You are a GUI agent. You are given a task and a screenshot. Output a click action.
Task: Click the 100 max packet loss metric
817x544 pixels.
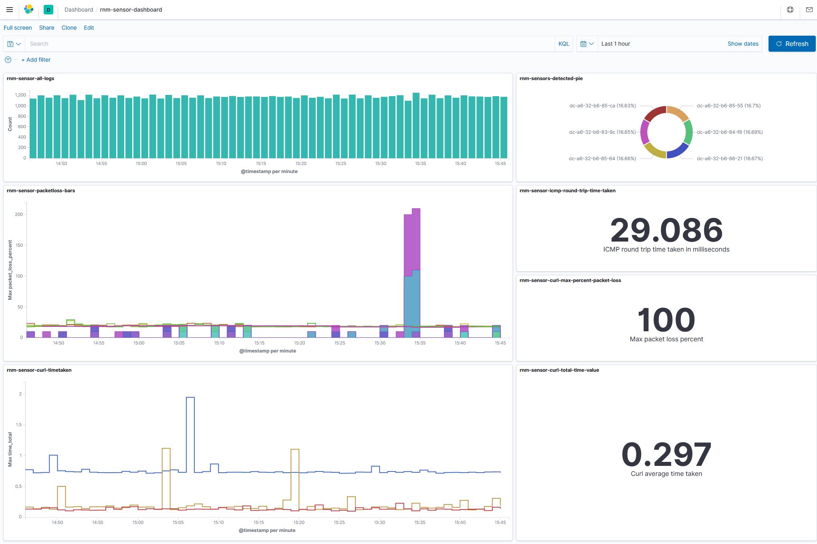click(x=666, y=320)
